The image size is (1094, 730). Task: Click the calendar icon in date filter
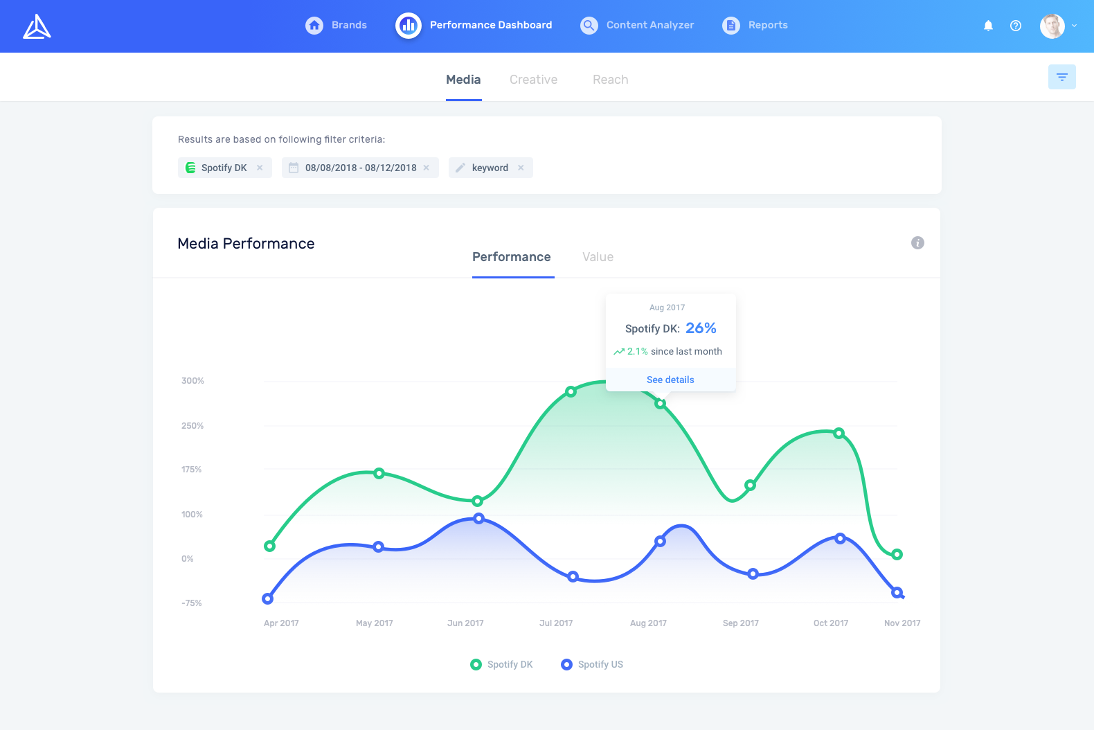click(294, 168)
